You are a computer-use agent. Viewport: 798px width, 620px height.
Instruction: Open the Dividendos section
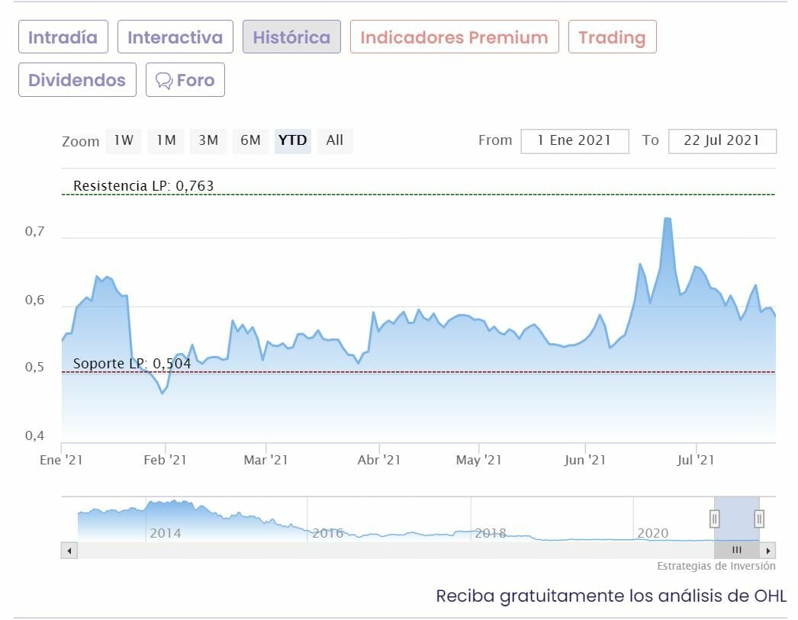[77, 79]
